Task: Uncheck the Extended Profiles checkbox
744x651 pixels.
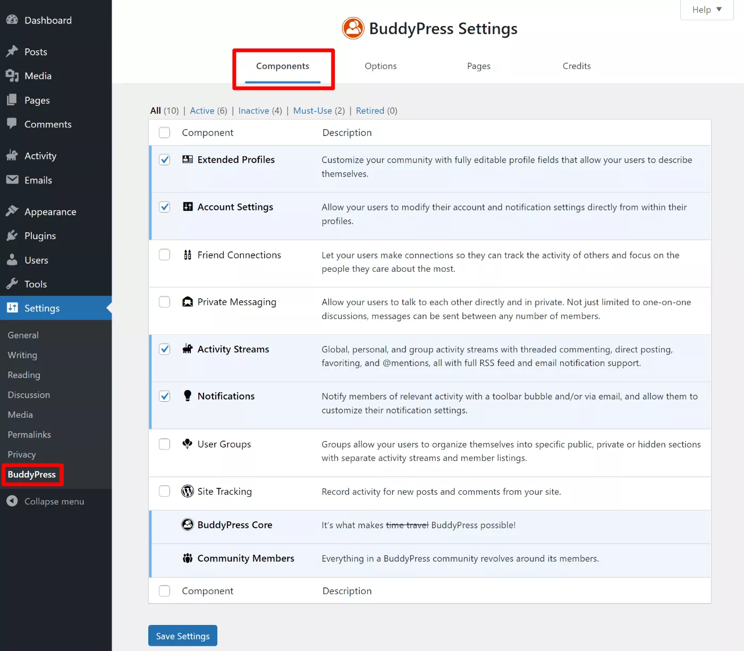Action: pos(165,159)
